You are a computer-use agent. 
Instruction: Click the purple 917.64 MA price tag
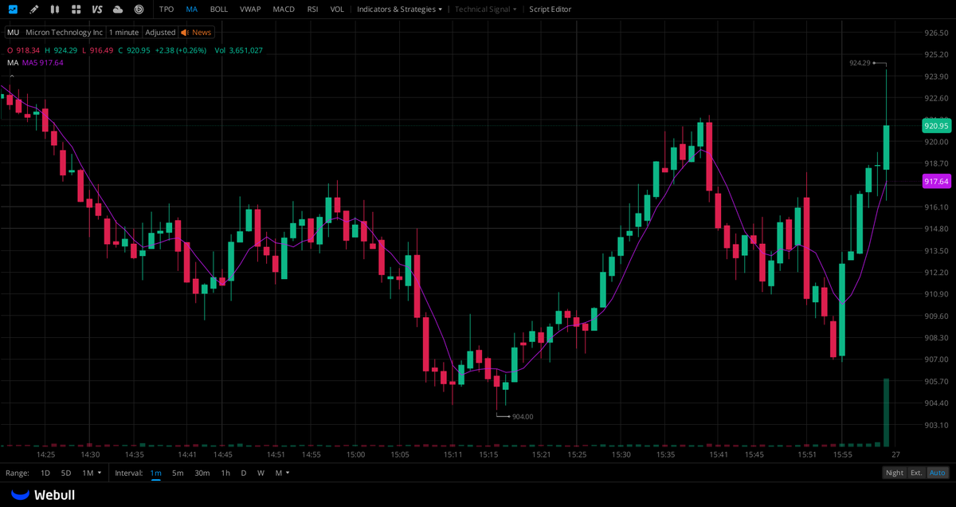click(x=936, y=182)
